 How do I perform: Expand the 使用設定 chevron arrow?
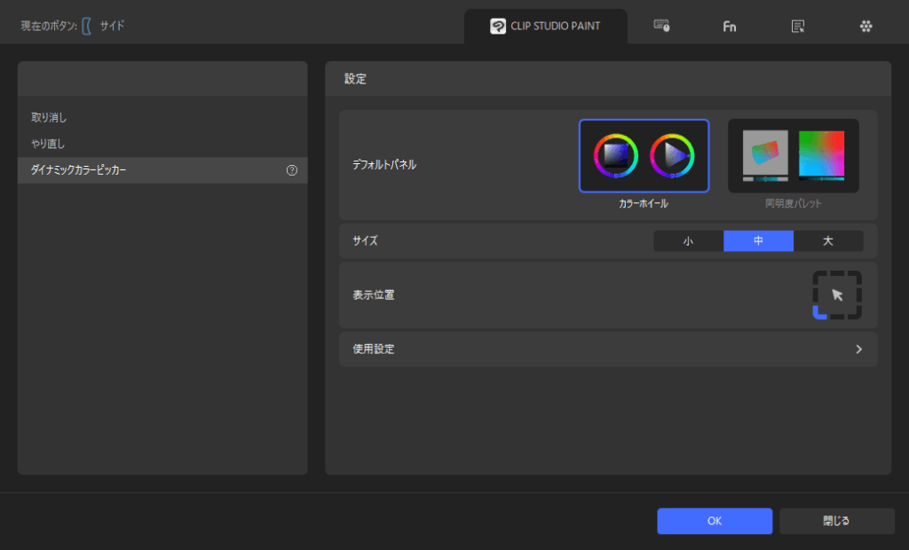coord(858,350)
